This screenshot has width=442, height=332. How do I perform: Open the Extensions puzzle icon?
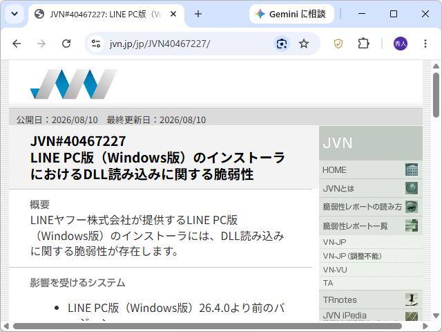tap(363, 44)
